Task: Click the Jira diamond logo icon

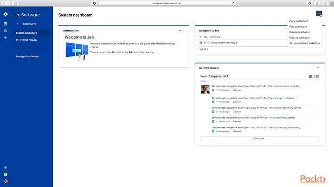Action: tap(6, 14)
